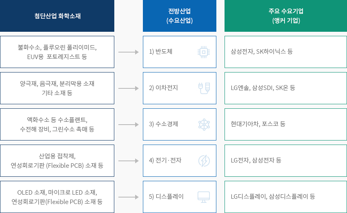The height and width of the screenshot is (213, 347).
Task: Click the arrow pointing to 반도체
Action: pos(128,52)
